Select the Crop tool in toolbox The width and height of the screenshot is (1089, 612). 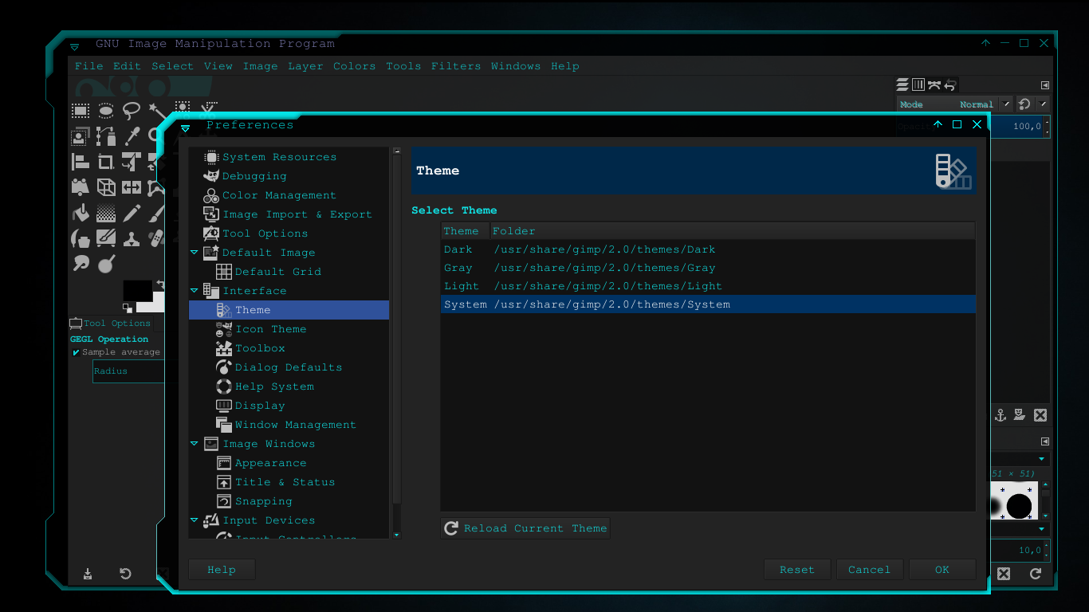(x=106, y=162)
